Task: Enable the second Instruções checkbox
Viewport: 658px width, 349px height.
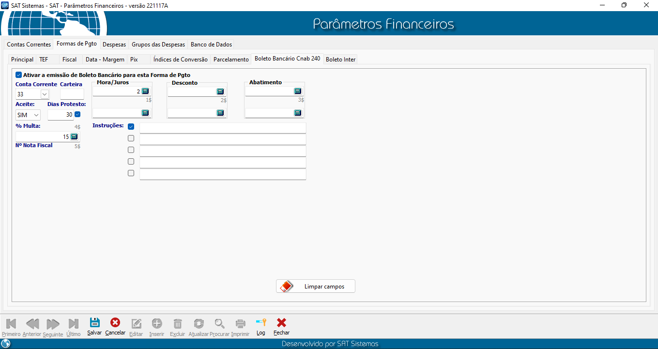Action: (131, 138)
